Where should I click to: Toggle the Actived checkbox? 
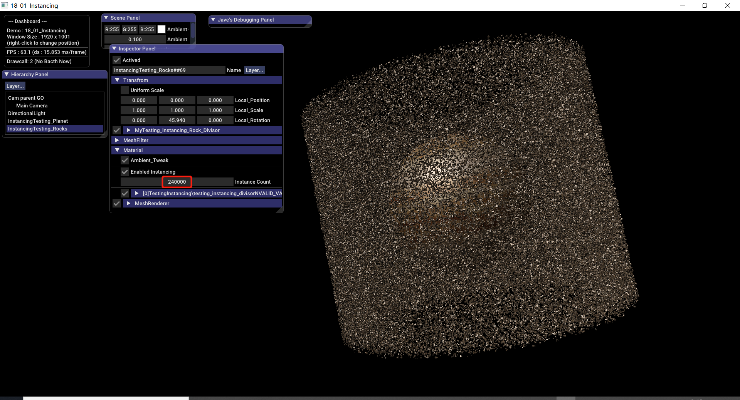117,60
